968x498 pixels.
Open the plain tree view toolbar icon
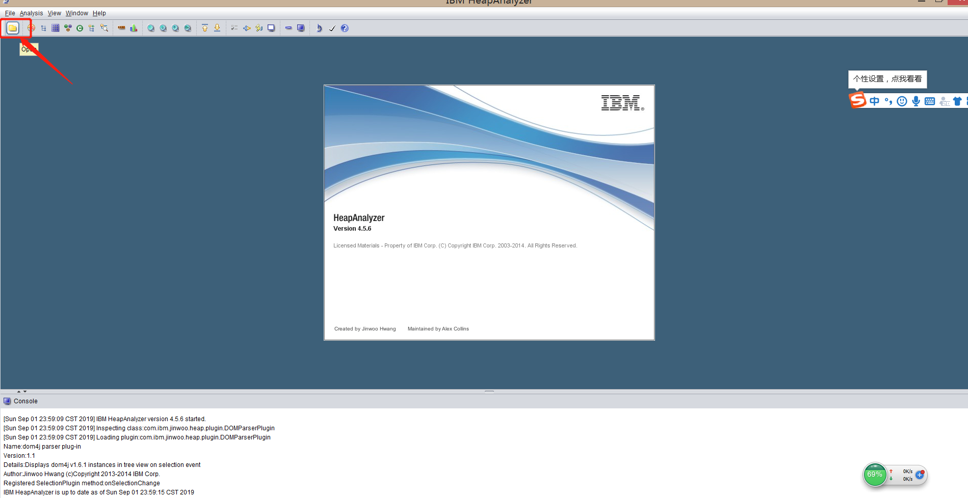click(x=43, y=28)
